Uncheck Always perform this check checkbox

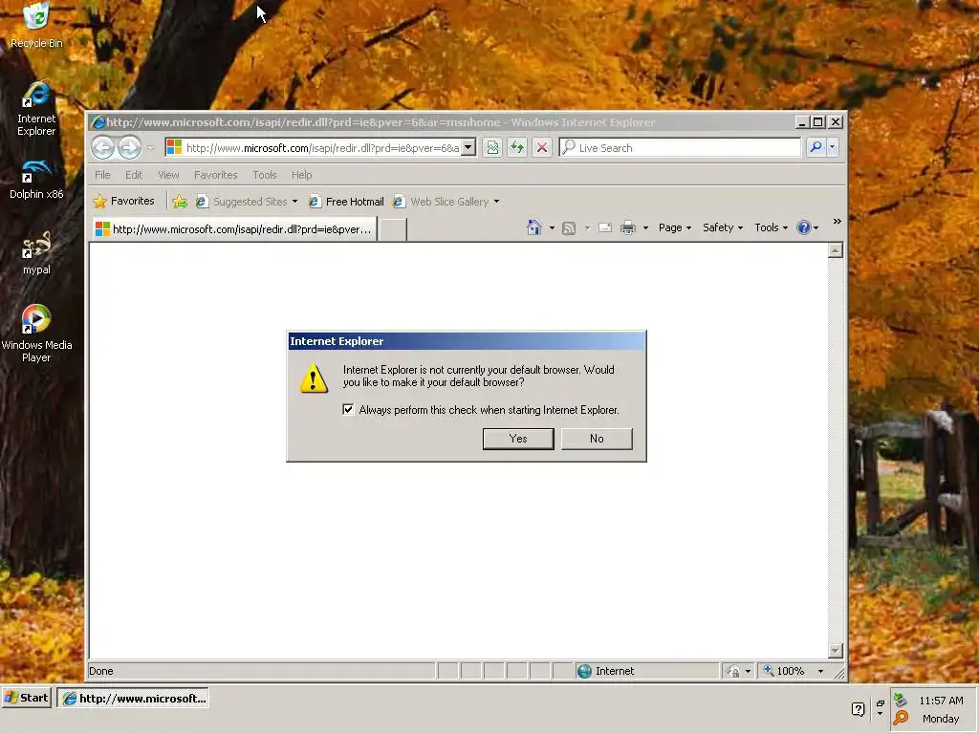(348, 409)
